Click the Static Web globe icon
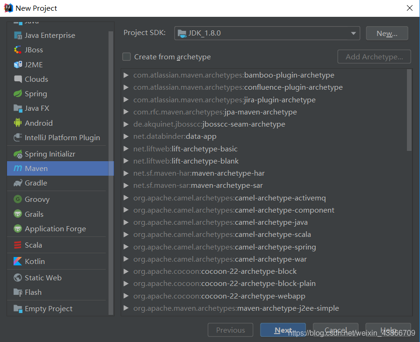Screen dimensions: 420x342 [18, 278]
